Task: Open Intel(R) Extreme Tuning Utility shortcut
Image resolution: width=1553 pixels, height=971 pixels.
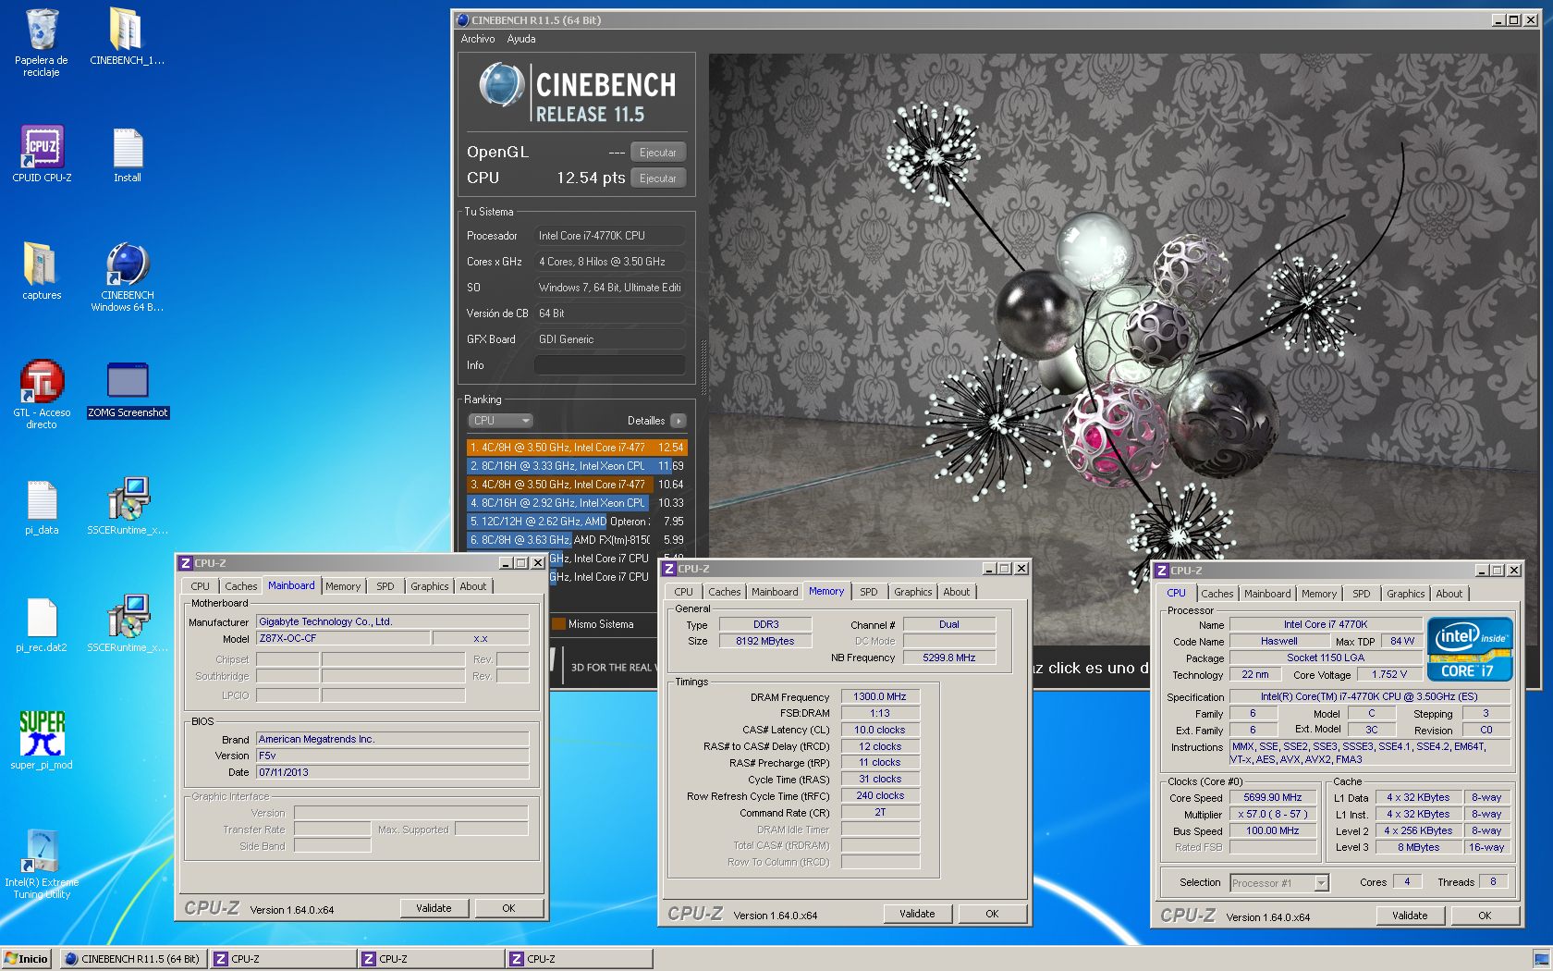Action: 42,864
